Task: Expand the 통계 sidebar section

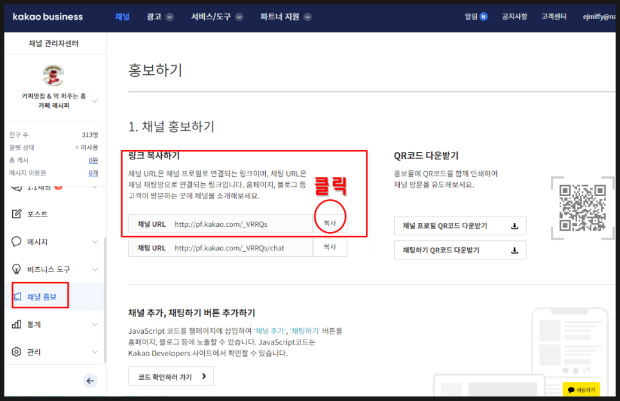Action: tap(95, 324)
